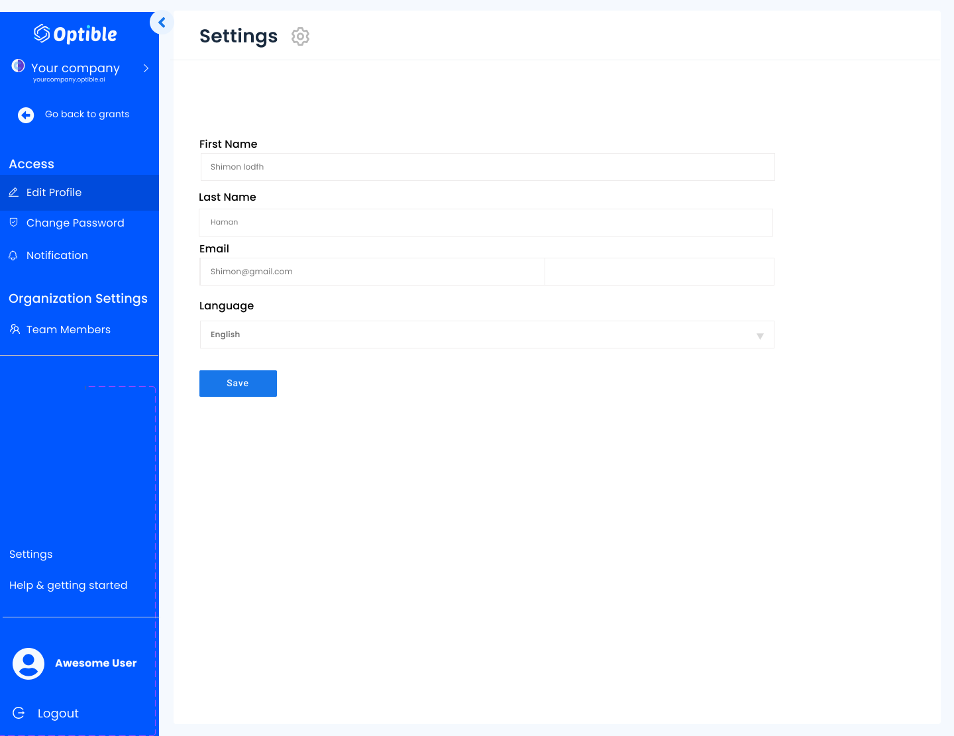Click the Language dropdown arrow
This screenshot has width=954, height=736.
click(760, 336)
